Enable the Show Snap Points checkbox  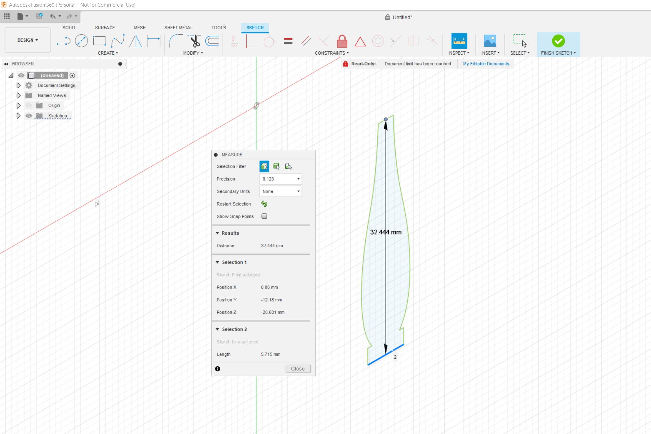[264, 216]
